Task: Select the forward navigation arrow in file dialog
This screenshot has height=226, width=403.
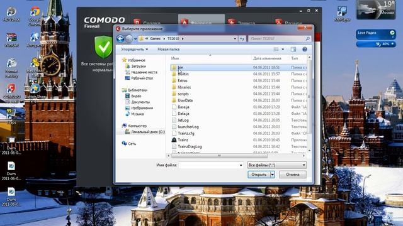Action: (x=129, y=39)
